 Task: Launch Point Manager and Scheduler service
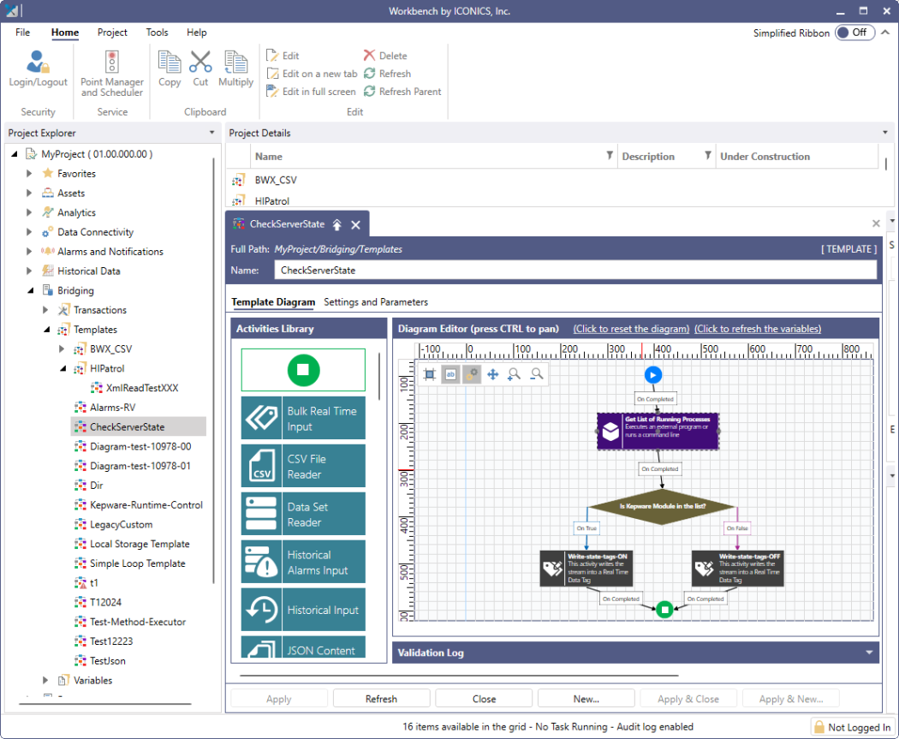pos(112,74)
